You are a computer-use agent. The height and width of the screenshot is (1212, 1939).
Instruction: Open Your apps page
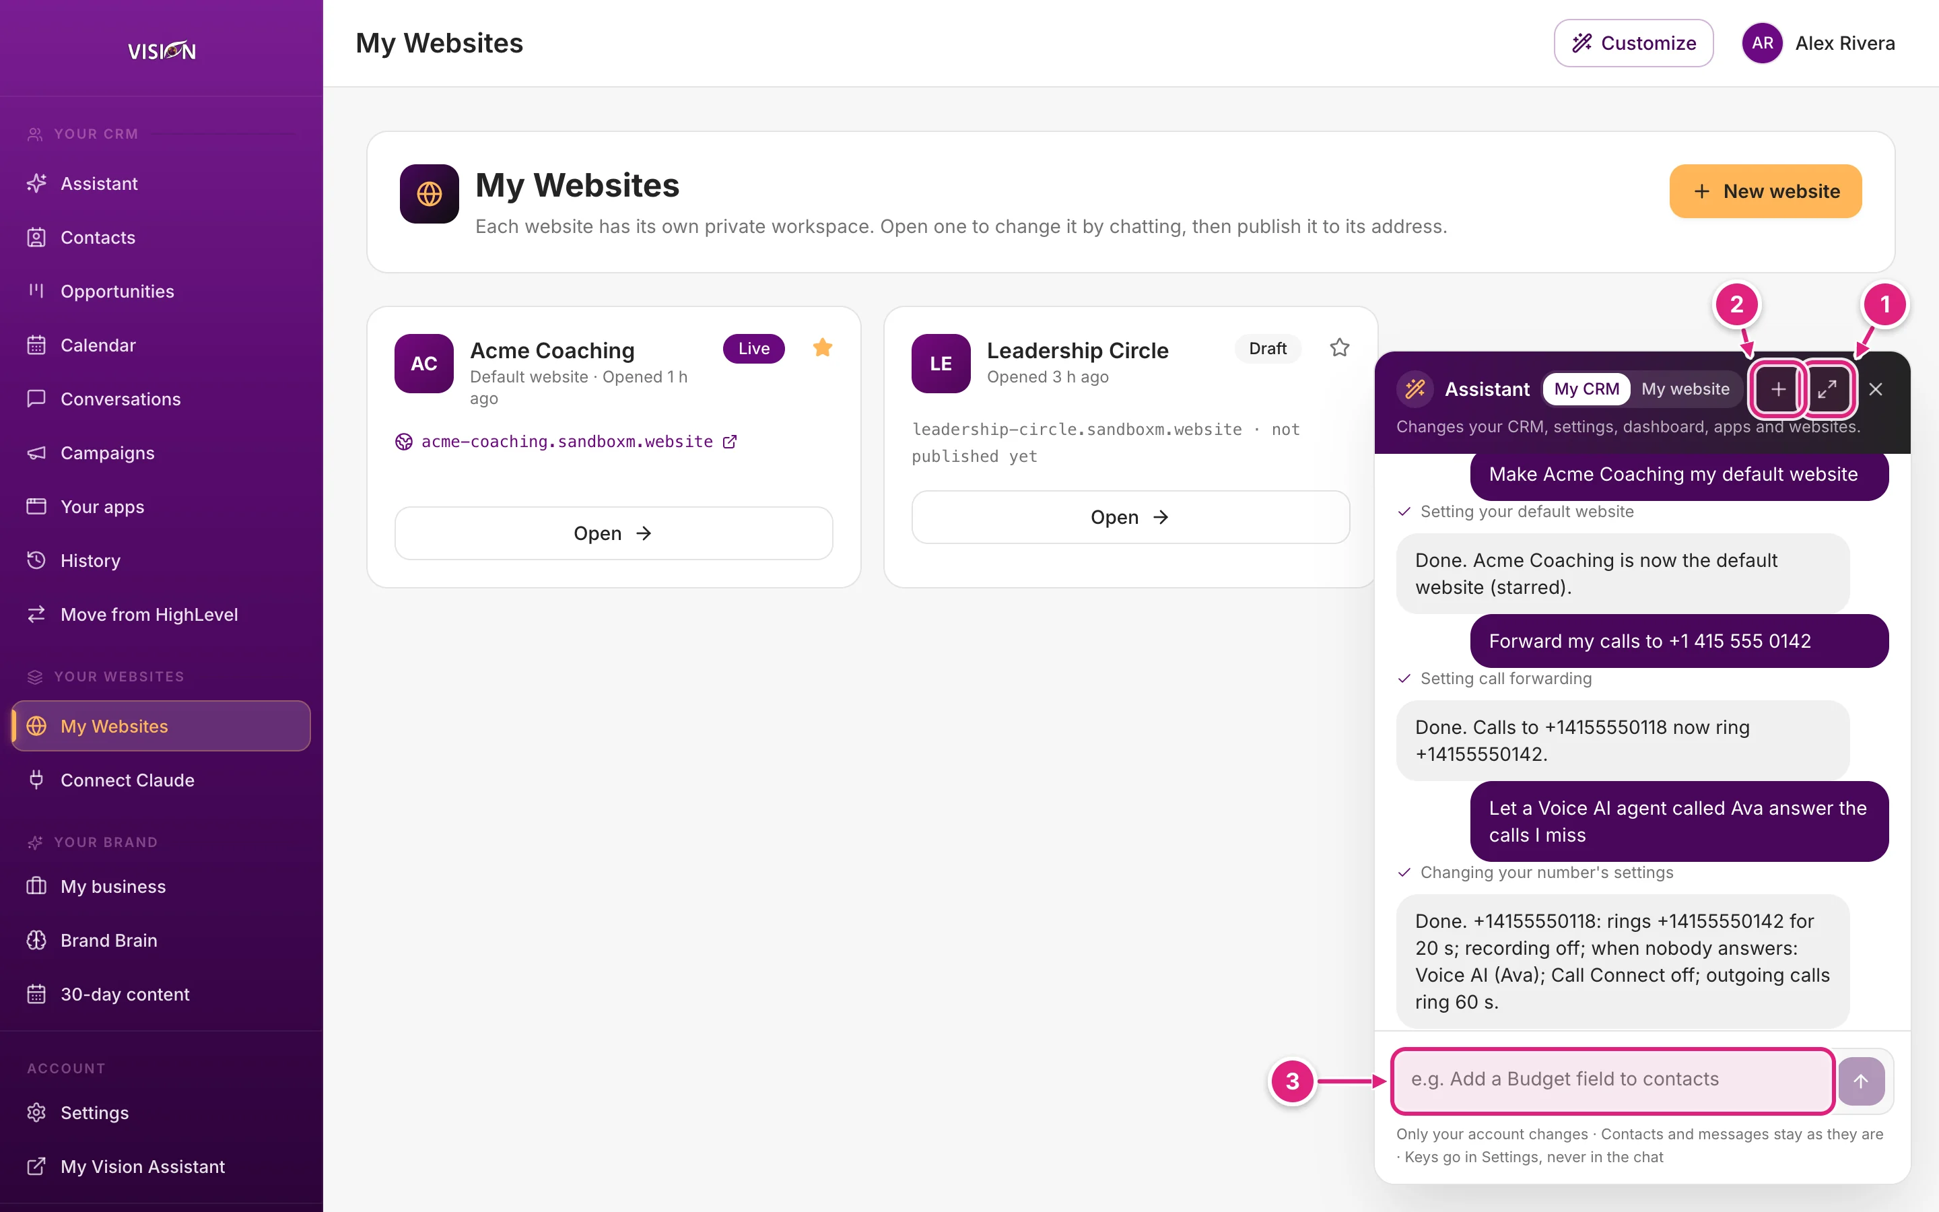tap(160, 506)
